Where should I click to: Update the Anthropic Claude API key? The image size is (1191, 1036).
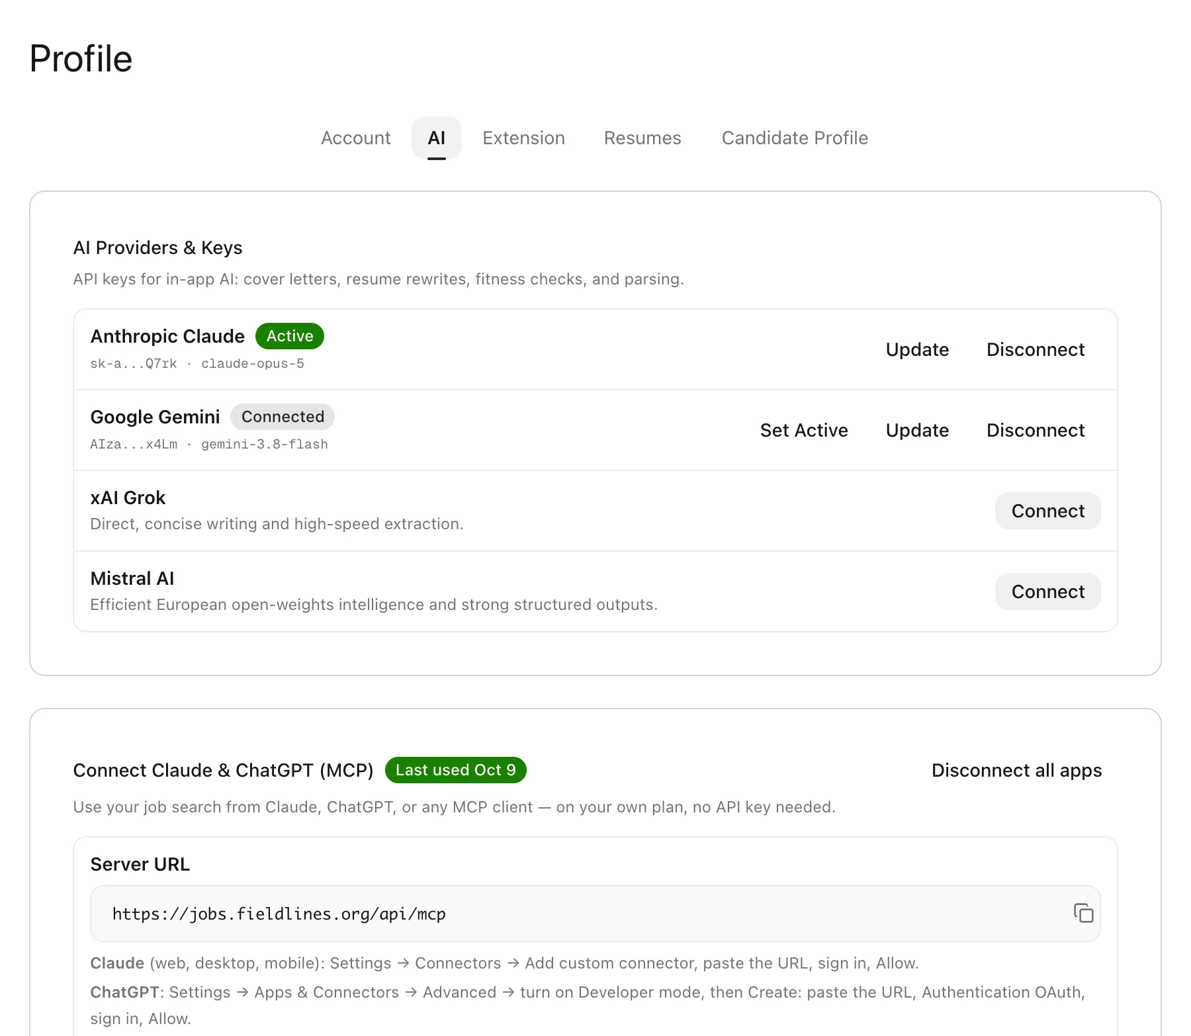coord(917,349)
